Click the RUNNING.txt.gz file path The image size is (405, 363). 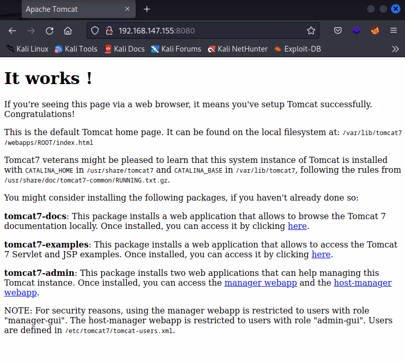pyautogui.click(x=86, y=180)
